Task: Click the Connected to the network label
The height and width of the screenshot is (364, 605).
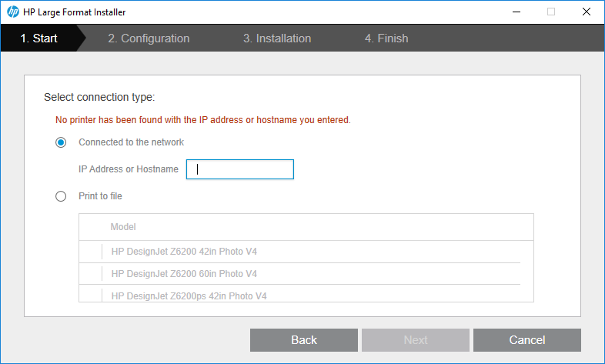Action: coord(131,142)
